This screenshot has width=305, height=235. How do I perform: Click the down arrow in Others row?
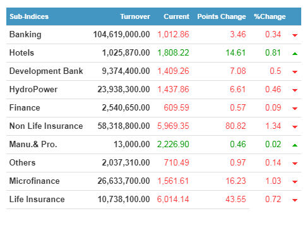pos(295,164)
